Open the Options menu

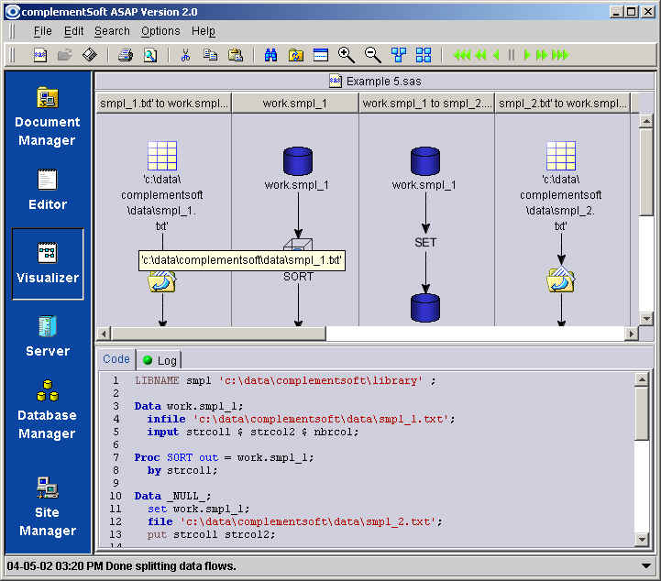160,31
